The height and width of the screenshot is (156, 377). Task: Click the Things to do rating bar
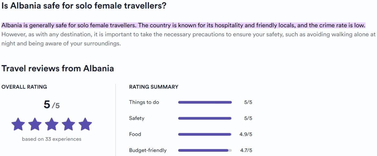pos(205,102)
